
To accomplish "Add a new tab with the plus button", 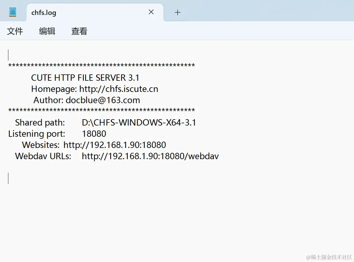I will coord(178,12).
